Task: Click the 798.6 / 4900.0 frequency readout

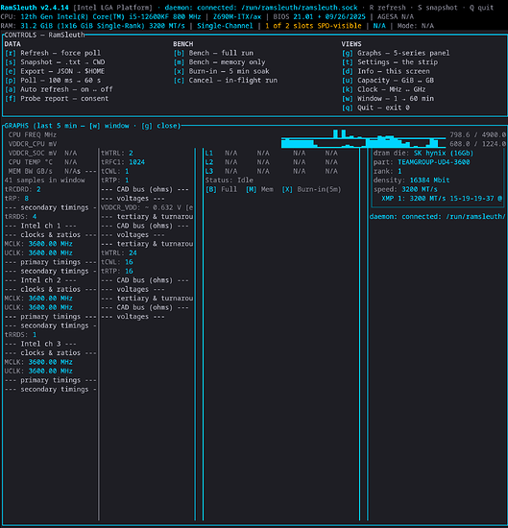Action: click(477, 134)
